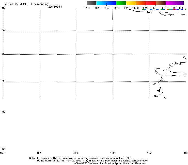Click the magenta-purple segment of the color bar

coord(175,3)
